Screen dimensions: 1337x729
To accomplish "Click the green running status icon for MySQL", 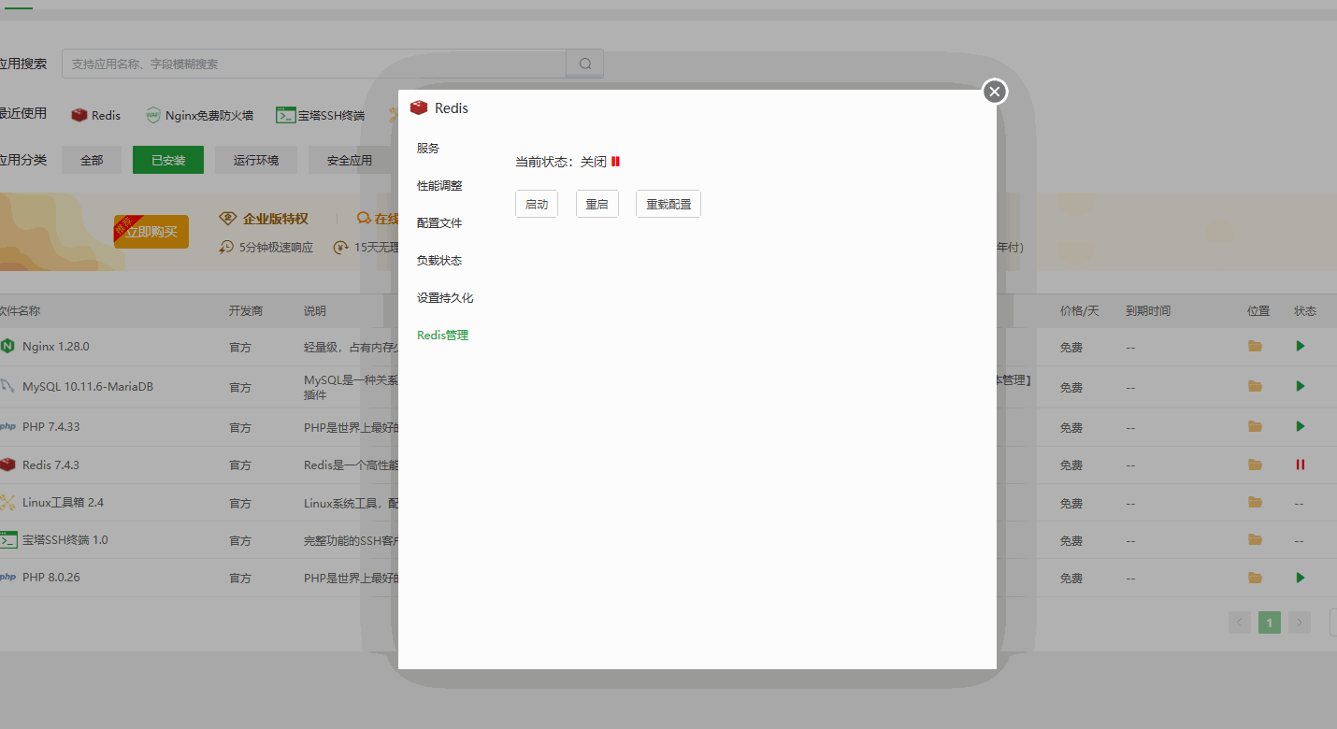I will click(1300, 386).
